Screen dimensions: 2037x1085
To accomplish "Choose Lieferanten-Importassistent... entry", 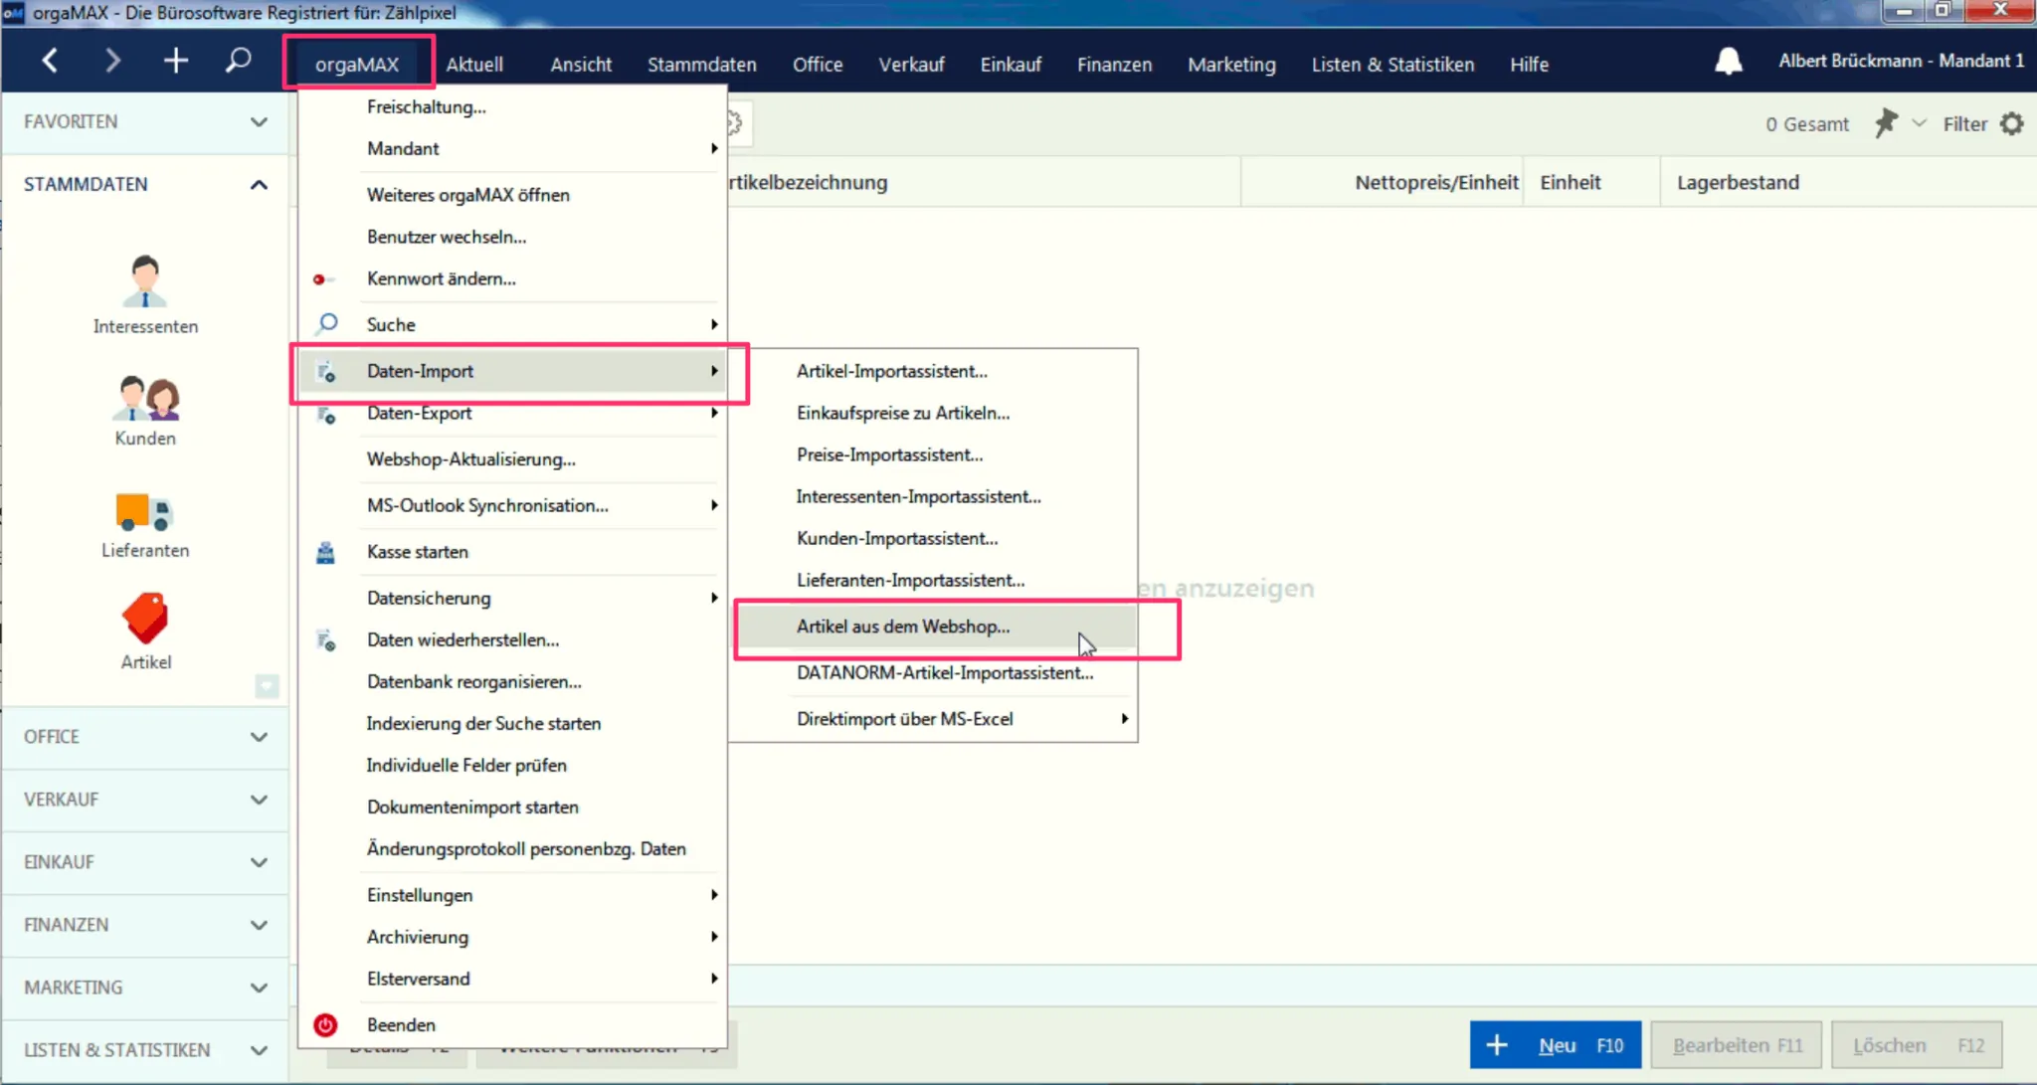I will coord(935,580).
